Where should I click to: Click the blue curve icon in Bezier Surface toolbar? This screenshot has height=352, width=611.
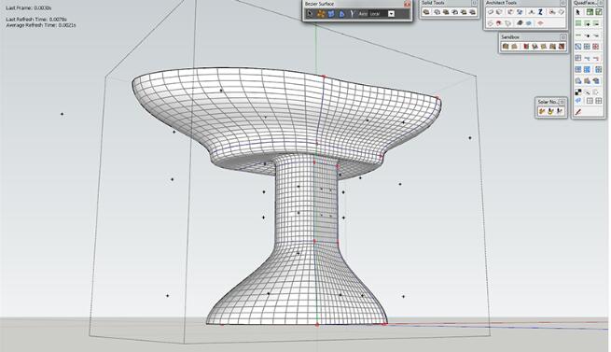[x=341, y=14]
